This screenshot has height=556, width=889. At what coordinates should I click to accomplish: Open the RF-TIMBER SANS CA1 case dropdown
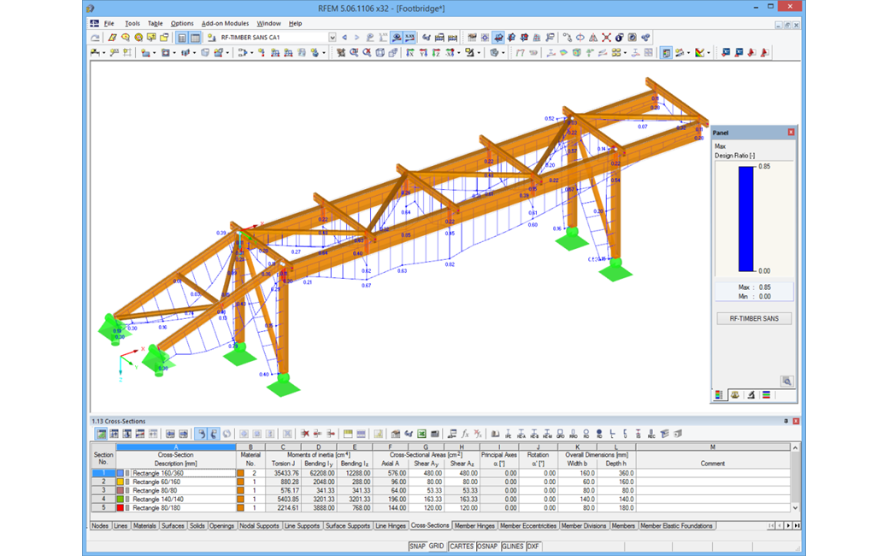[333, 38]
